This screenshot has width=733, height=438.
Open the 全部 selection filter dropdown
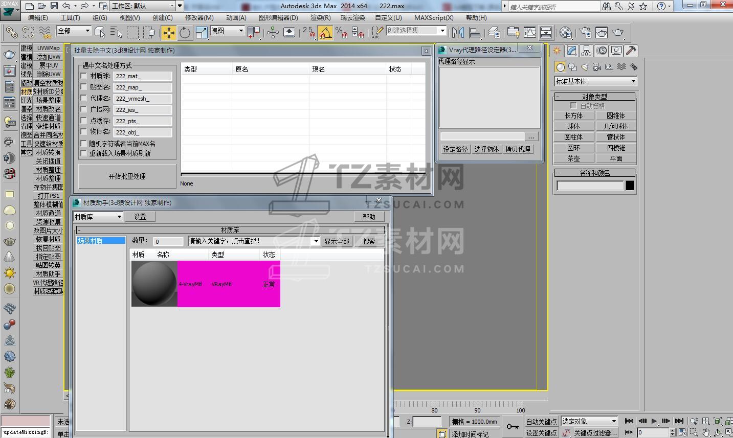pyautogui.click(x=74, y=31)
